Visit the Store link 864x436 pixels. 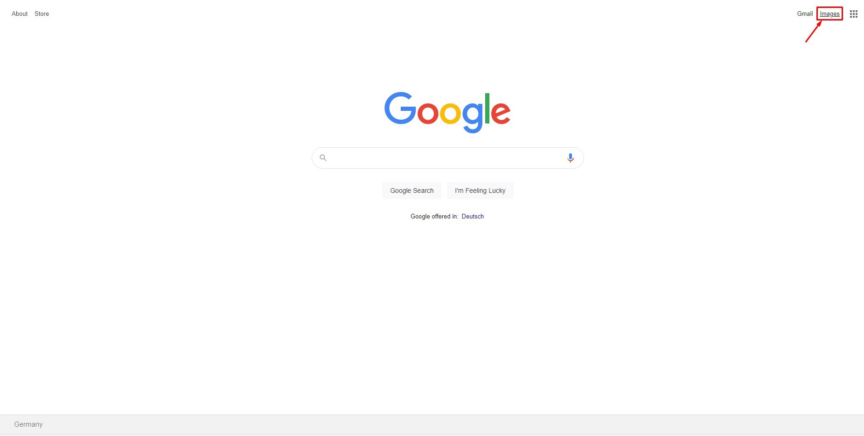point(42,14)
